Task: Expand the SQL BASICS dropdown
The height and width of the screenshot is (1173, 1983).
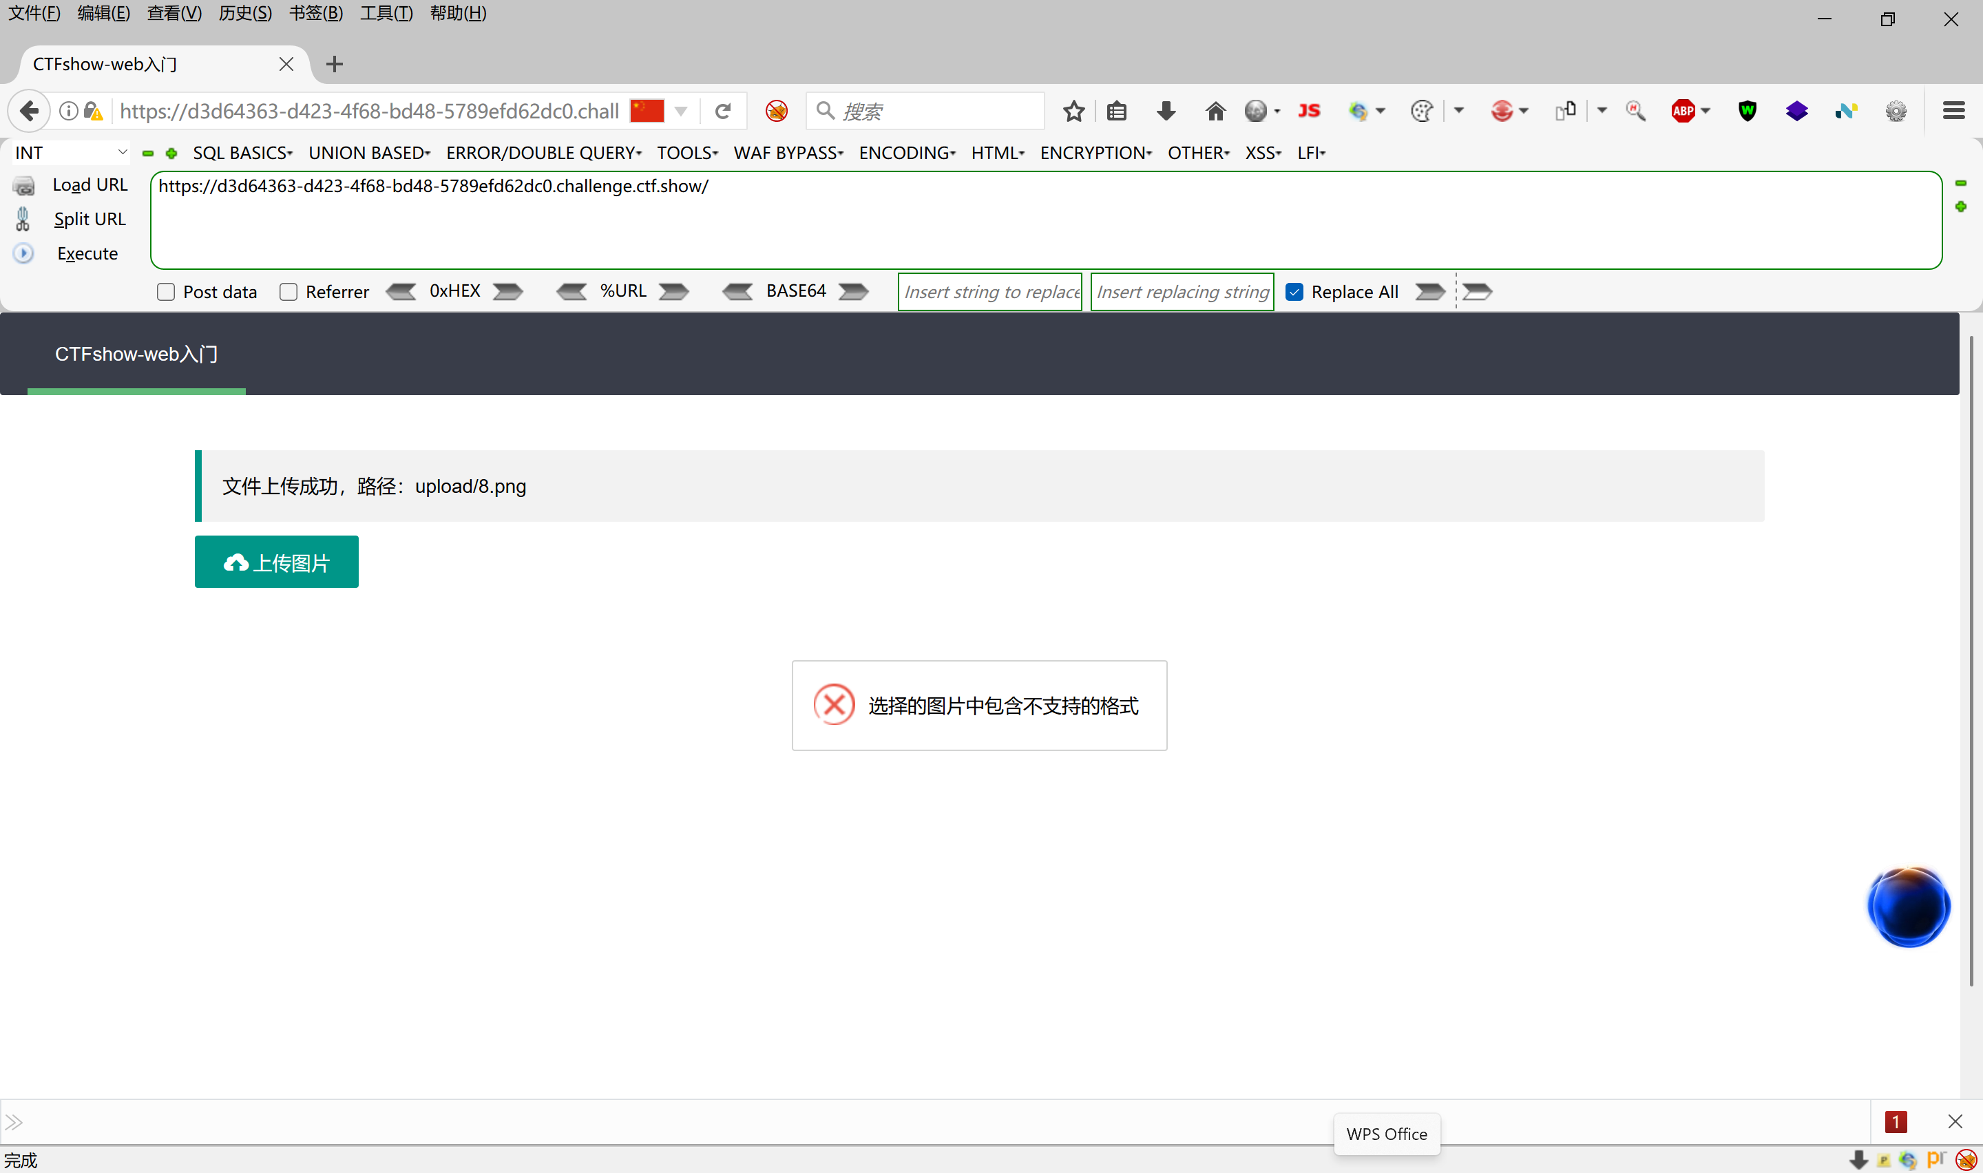Action: [242, 154]
